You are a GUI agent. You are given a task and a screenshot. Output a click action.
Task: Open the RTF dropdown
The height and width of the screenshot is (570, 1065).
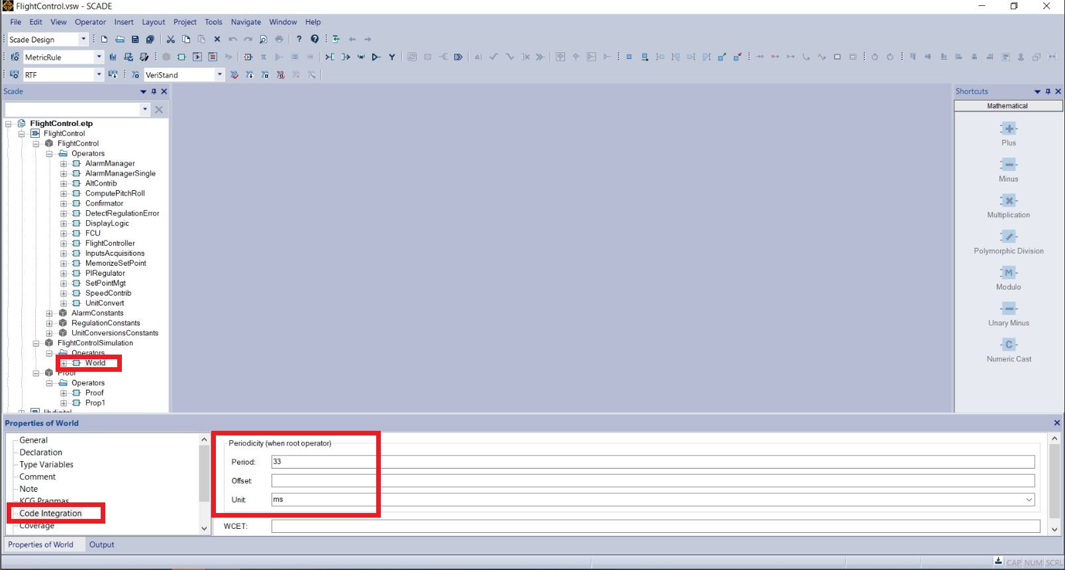click(99, 75)
